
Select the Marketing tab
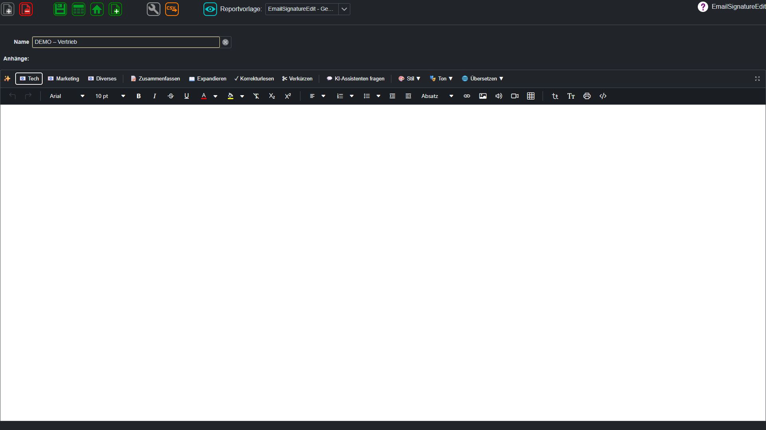click(x=63, y=78)
